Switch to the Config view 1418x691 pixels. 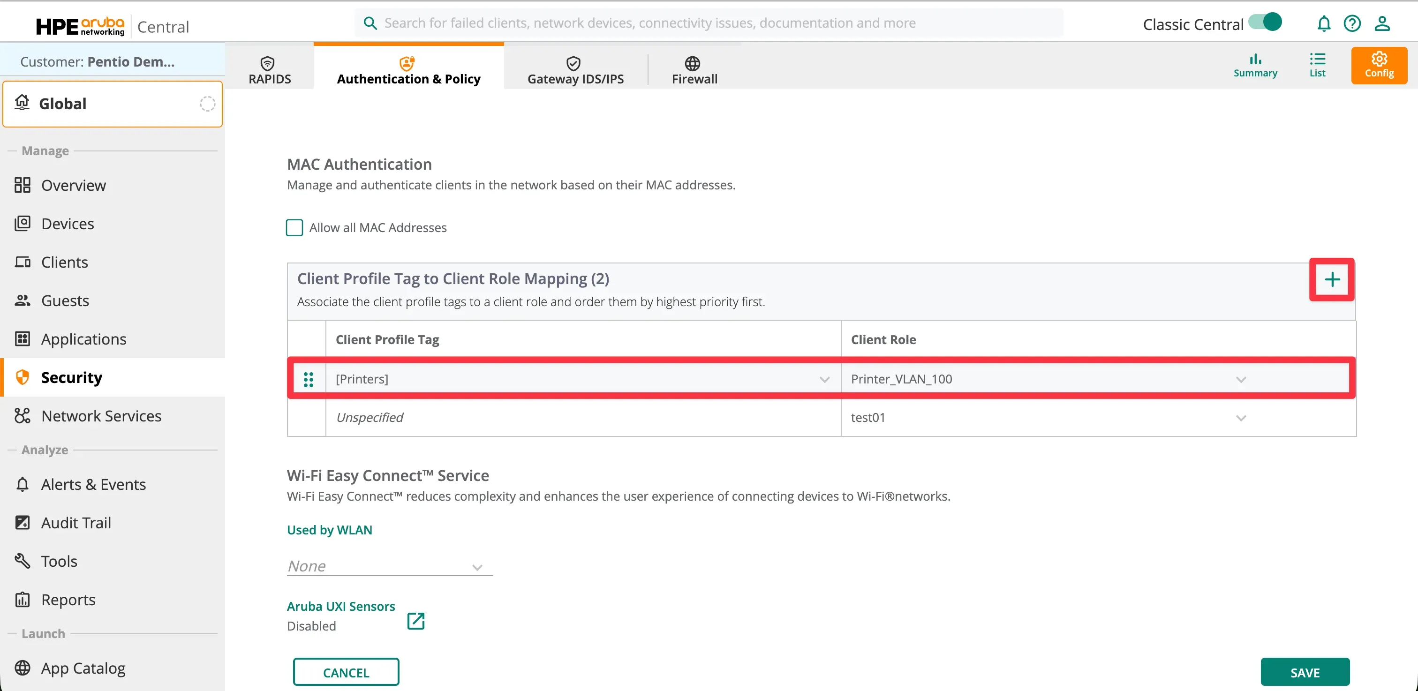pyautogui.click(x=1378, y=65)
